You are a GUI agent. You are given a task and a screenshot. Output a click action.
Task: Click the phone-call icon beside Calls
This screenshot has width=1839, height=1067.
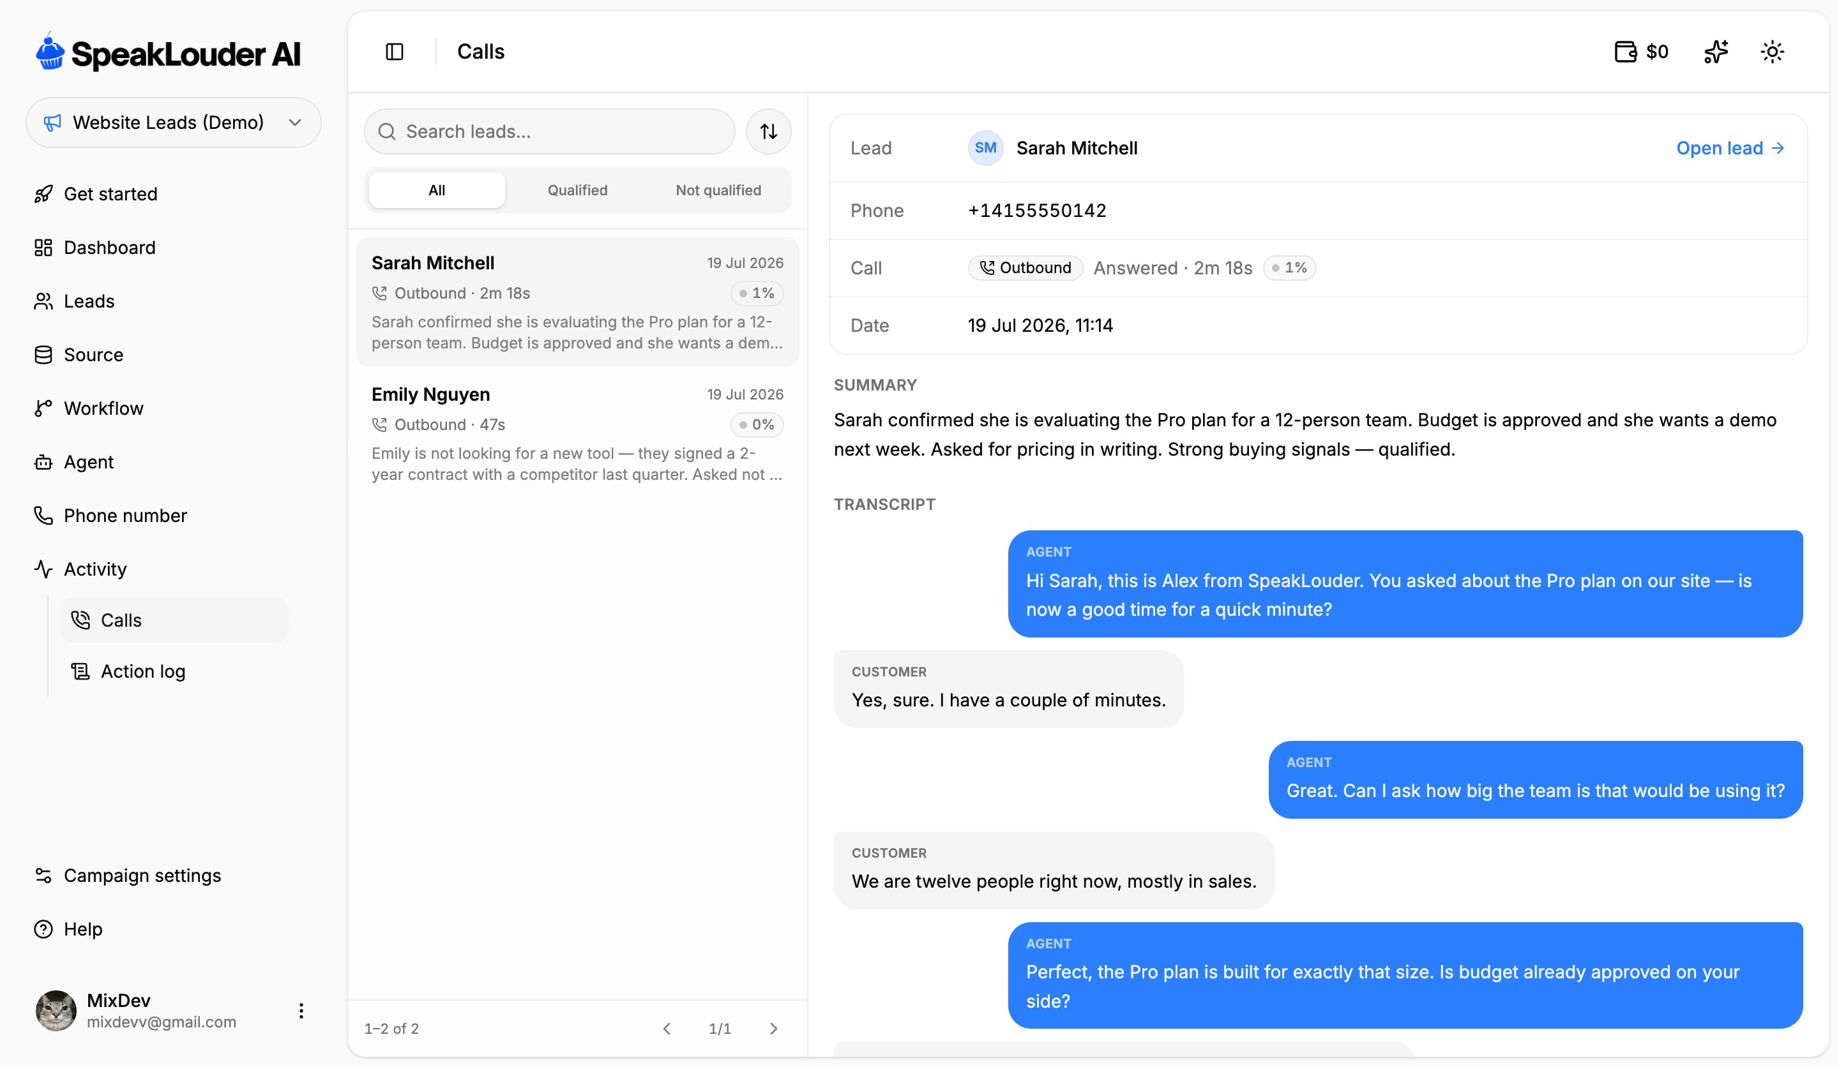pyautogui.click(x=80, y=620)
